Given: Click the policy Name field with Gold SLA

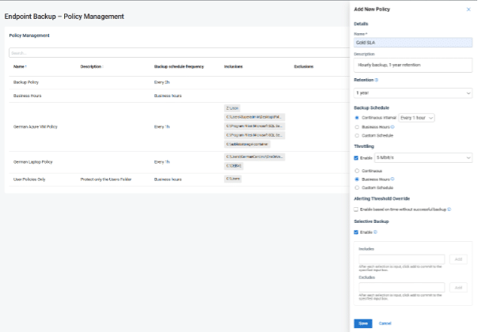Looking at the screenshot, I should point(413,43).
